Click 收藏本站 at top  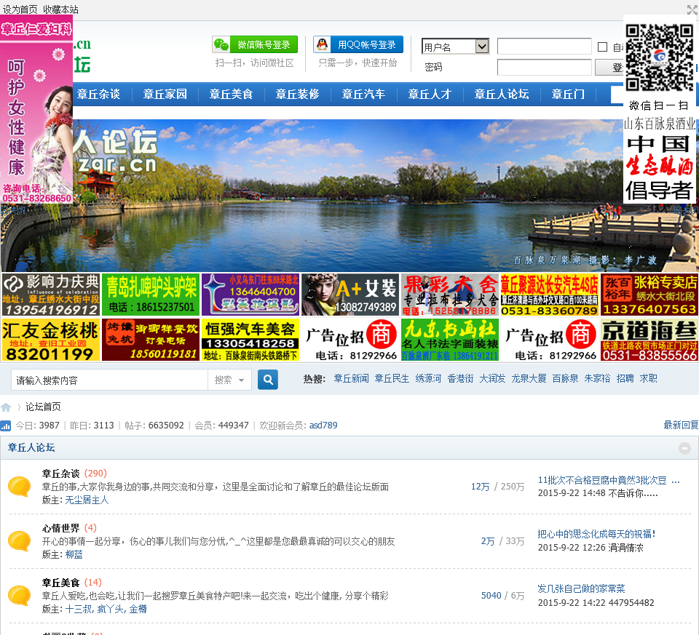[x=60, y=9]
